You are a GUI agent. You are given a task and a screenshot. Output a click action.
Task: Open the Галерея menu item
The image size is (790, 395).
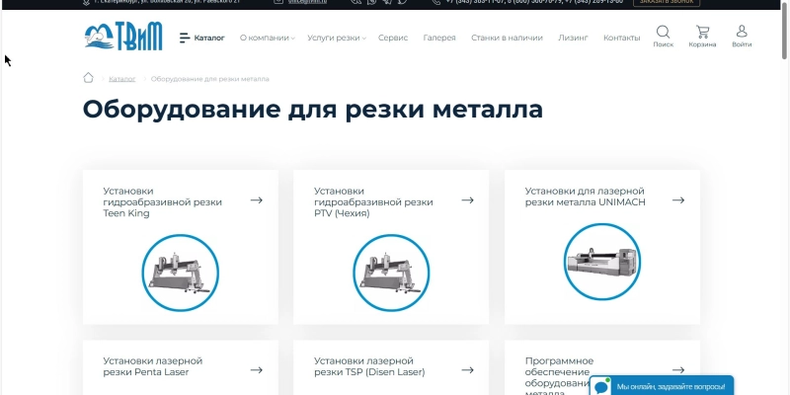tap(439, 38)
